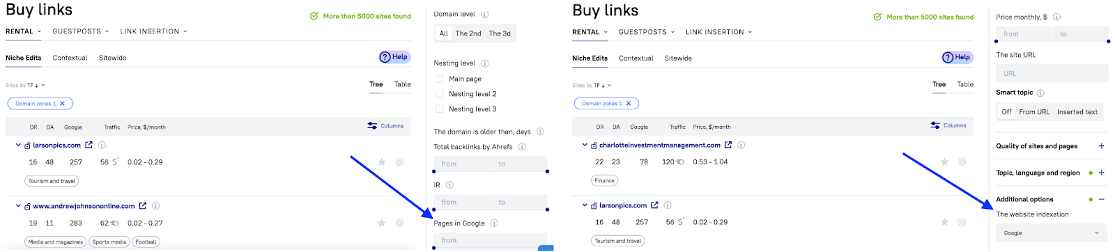Image resolution: width=1115 pixels, height=252 pixels.
Task: Switch to Sitewide tab in right screenshot
Action: coord(678,58)
